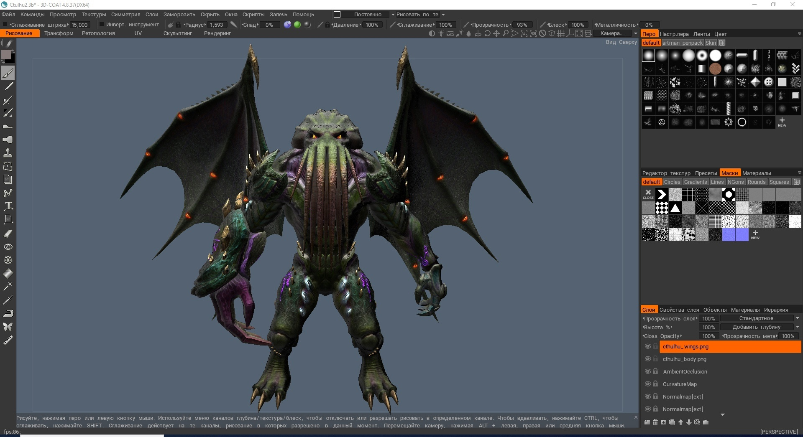Toggle the 'Сглаживание штриха' checkbox

[5, 25]
